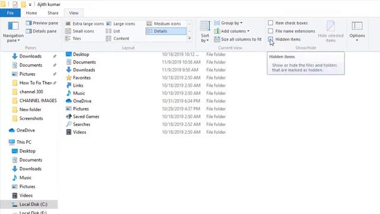The image size is (380, 214).
Task: Open the Navigation pane dropdown
Action: point(13,32)
